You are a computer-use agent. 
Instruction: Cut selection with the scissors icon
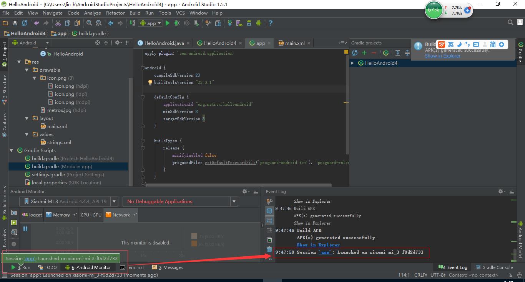(x=58, y=23)
